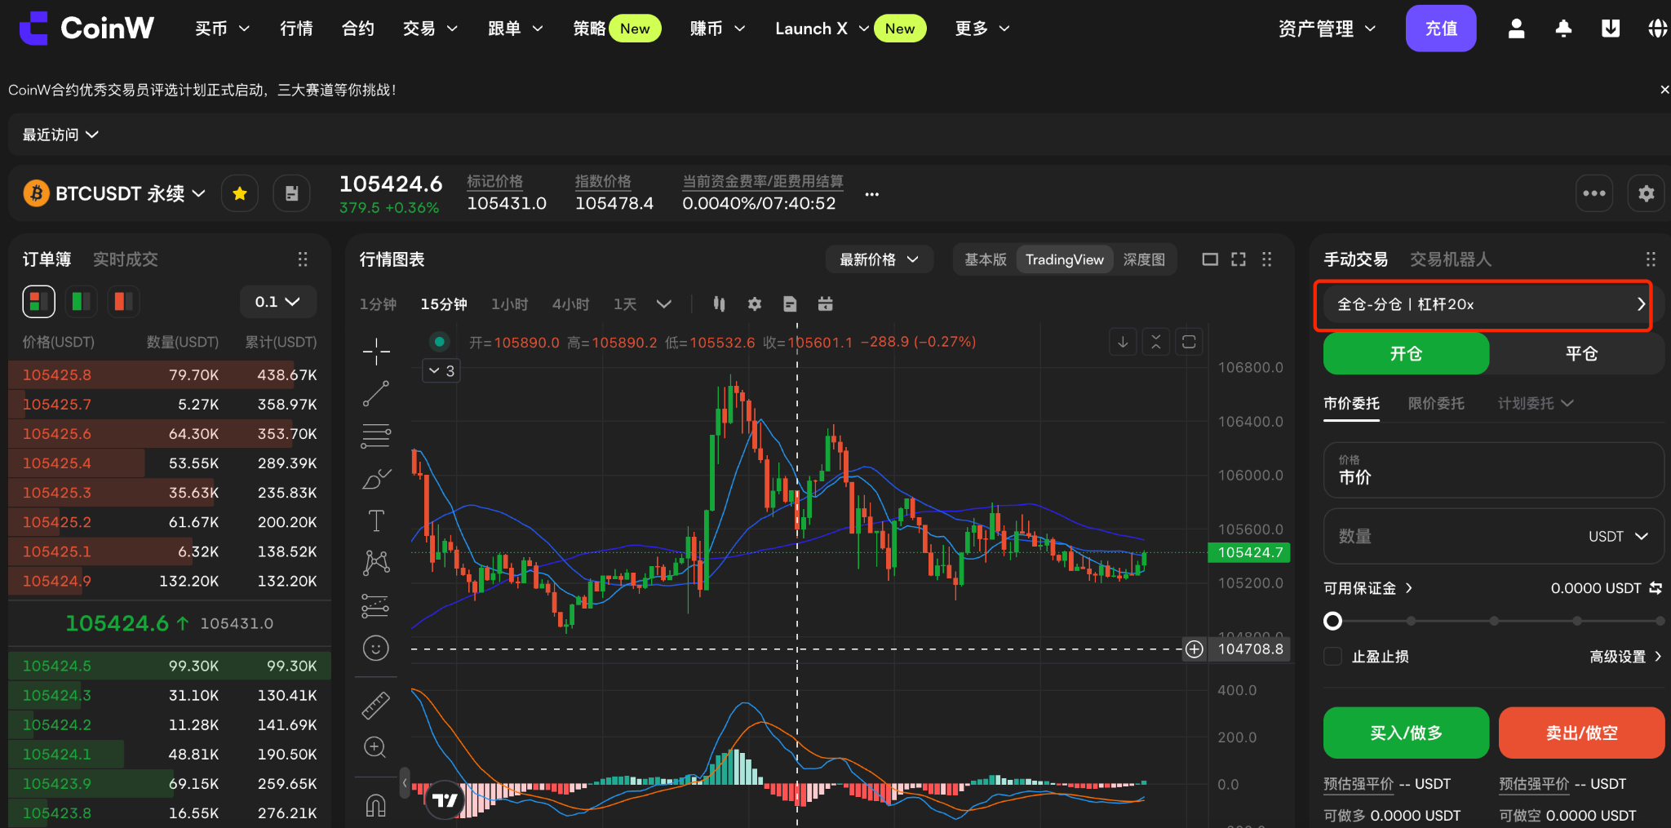Click the app download icon in header
Viewport: 1671px width, 828px height.
[1611, 29]
